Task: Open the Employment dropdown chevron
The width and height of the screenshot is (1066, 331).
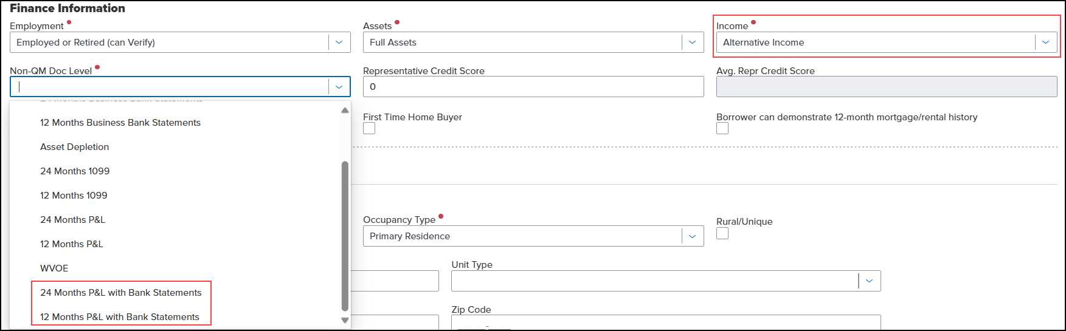Action: (x=339, y=43)
